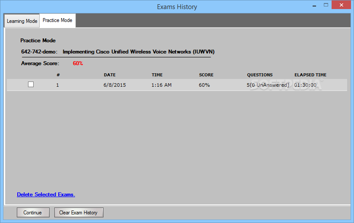Click the exam date 6/8/2015
The image size is (354, 223).
coord(115,85)
